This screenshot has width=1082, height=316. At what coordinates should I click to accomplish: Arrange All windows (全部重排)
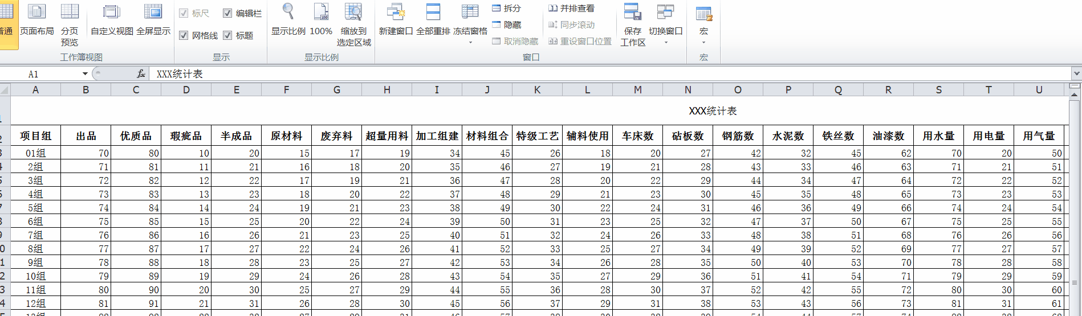(x=433, y=21)
